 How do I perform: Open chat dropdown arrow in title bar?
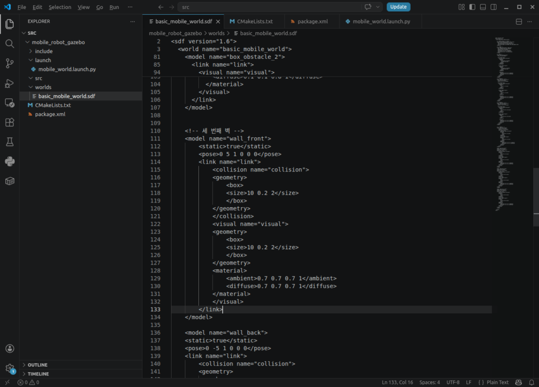click(x=378, y=7)
